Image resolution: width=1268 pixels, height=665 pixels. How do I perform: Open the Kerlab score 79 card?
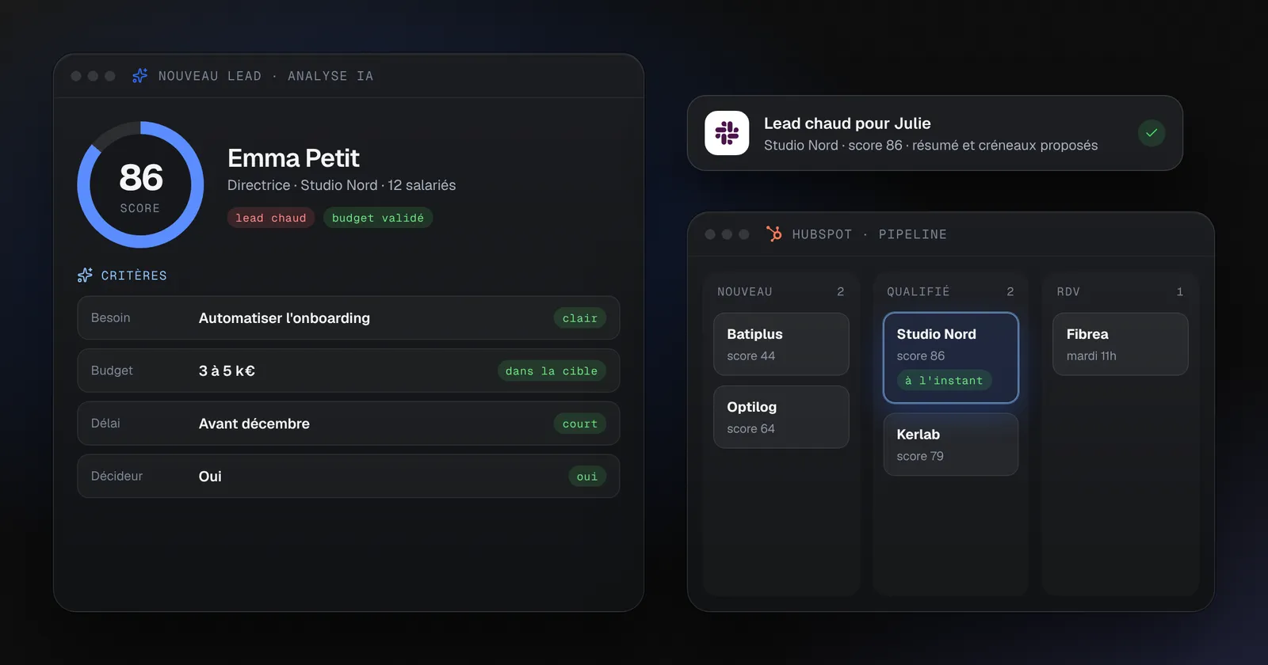951,444
